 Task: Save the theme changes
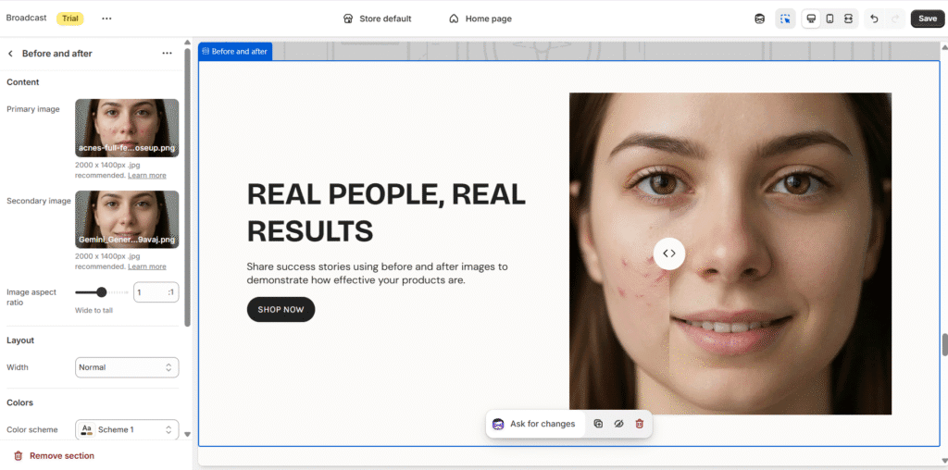(x=928, y=19)
